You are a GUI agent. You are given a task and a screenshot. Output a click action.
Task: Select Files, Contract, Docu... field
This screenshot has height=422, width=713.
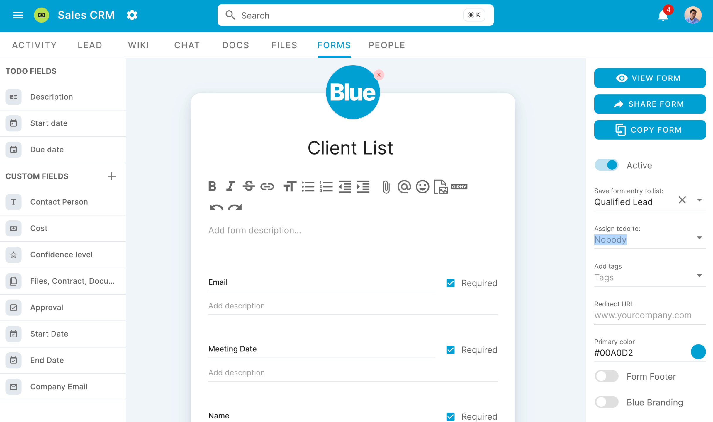(63, 281)
